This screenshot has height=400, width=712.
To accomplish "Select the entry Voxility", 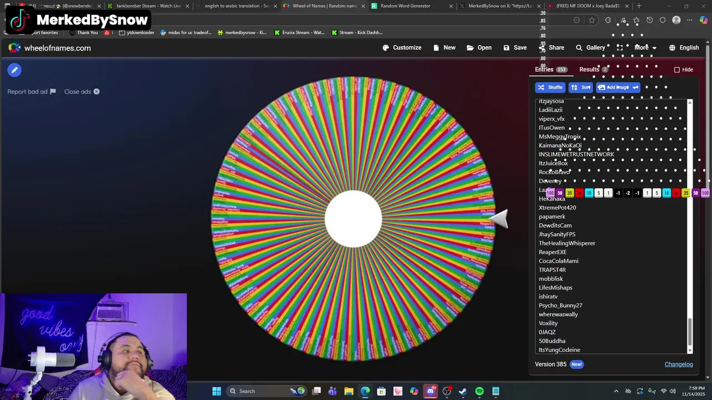I will pos(548,323).
